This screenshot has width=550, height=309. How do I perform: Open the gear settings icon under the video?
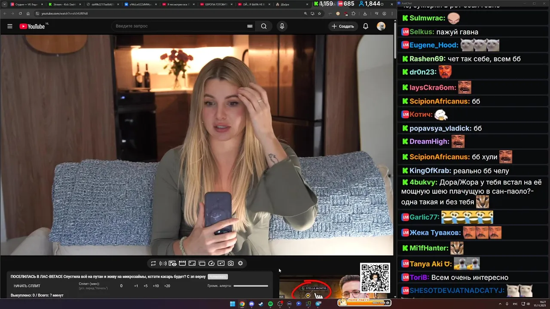pos(241,264)
